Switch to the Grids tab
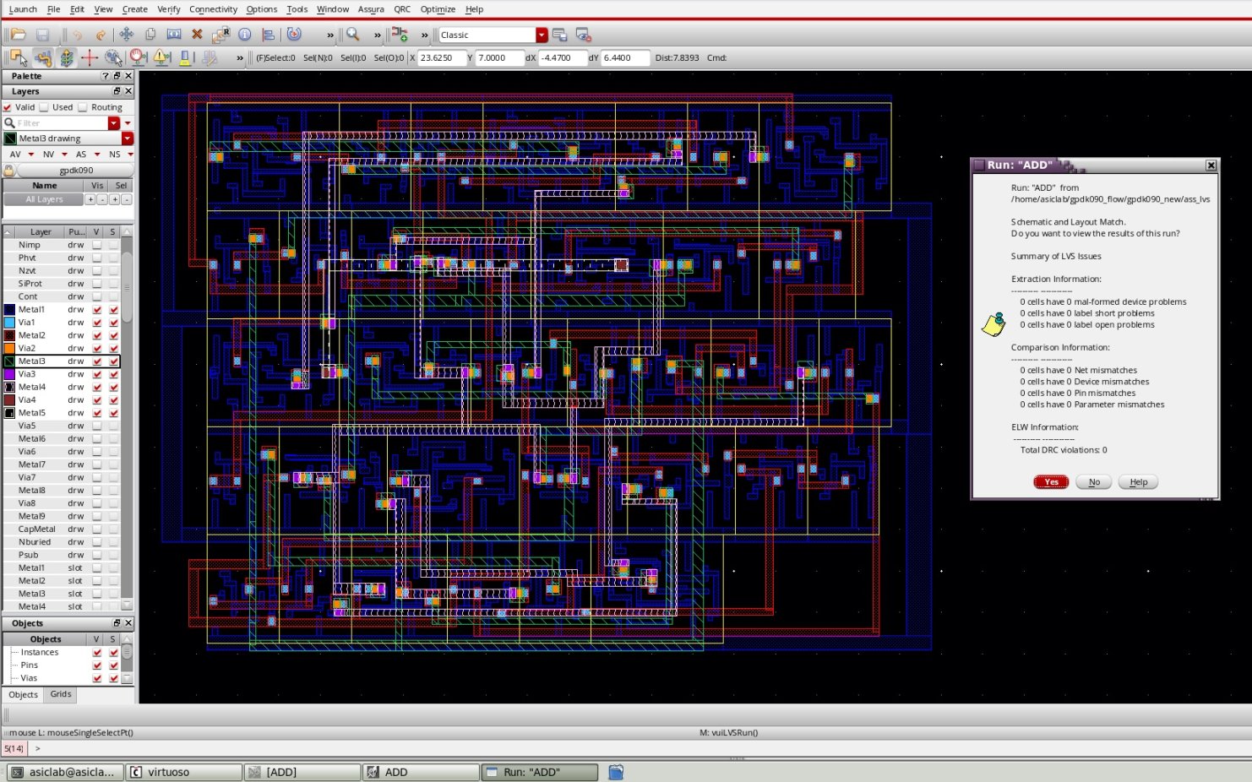The height and width of the screenshot is (782, 1252). coord(61,694)
